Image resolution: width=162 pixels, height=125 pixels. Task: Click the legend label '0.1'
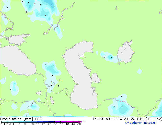tap(3, 124)
